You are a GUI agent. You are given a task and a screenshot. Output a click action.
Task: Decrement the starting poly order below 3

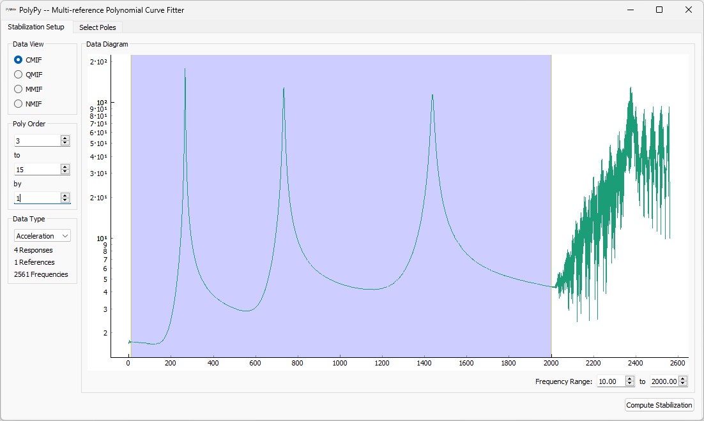(x=65, y=143)
